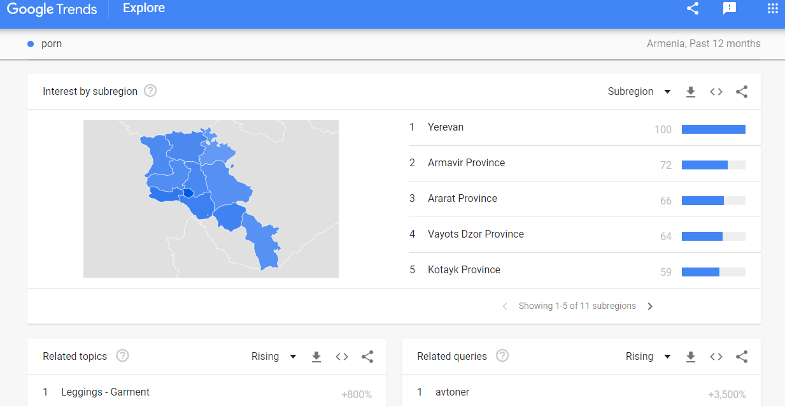Screen dimensions: 785x407
Task: Open the Google apps grid menu
Action: point(772,8)
